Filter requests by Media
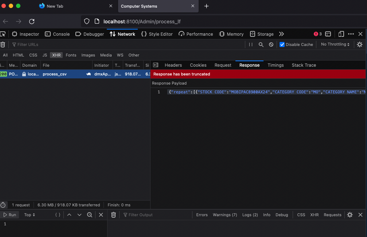367x237 pixels. click(x=106, y=55)
